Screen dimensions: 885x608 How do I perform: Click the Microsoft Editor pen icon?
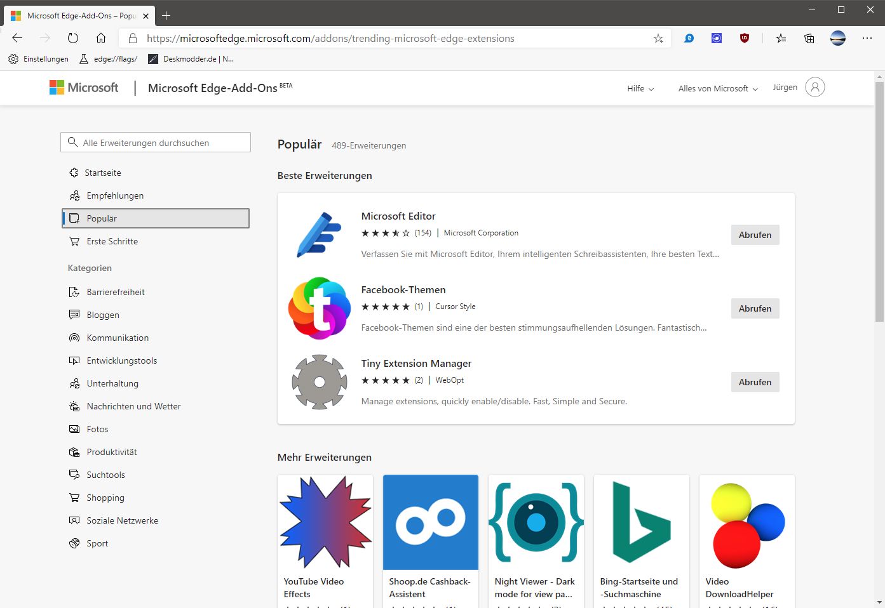point(320,235)
